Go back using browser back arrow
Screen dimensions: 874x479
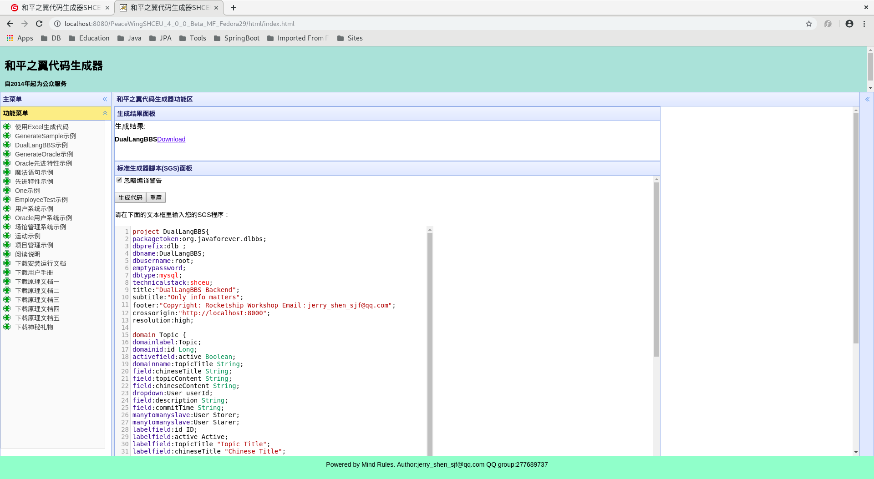pos(10,24)
